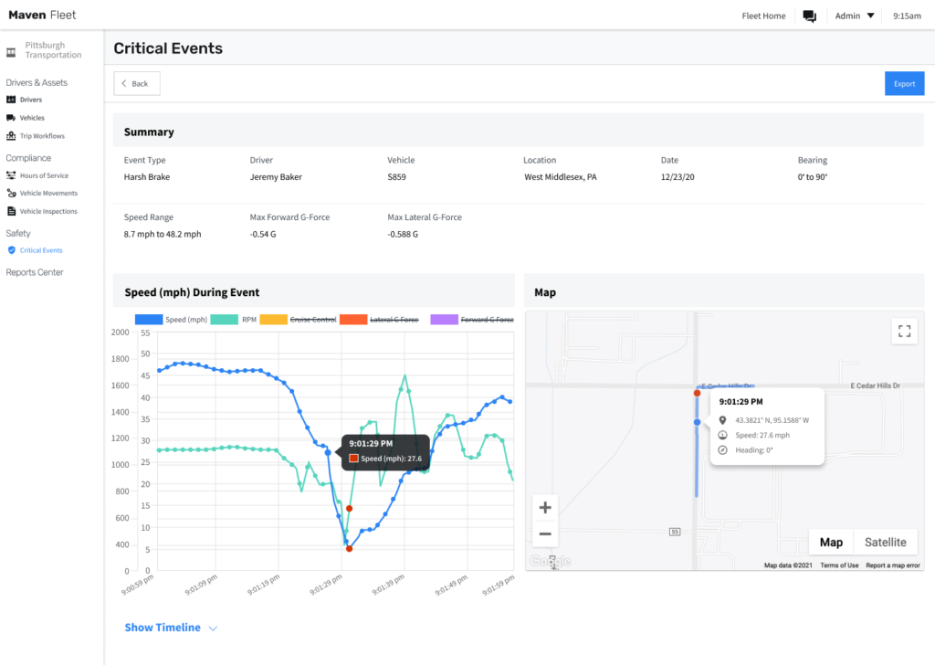Click the highlighted 9:01:29 PM speed point
The image size is (935, 665).
(328, 453)
